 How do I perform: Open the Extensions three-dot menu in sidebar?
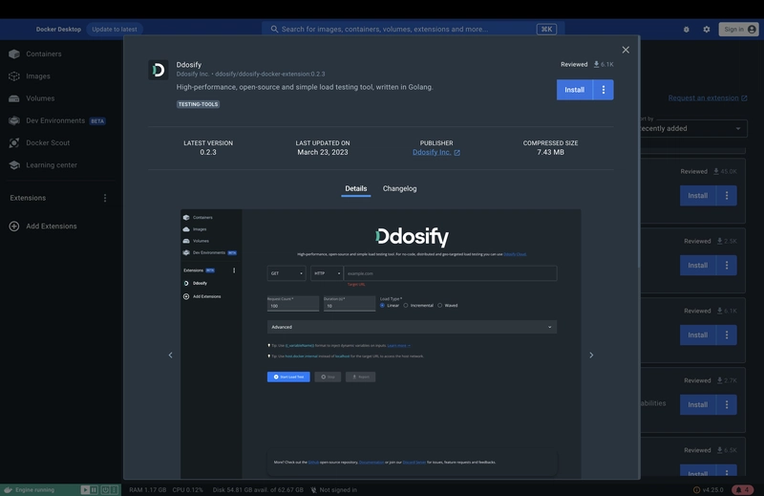coord(105,198)
